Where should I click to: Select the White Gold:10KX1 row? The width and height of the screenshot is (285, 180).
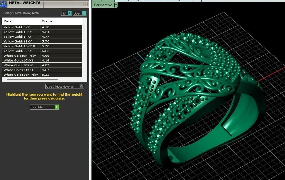tap(42, 60)
